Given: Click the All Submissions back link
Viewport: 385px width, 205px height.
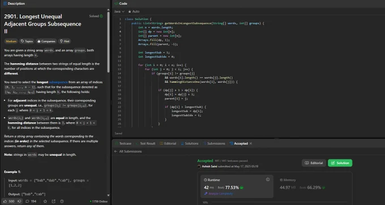Looking at the screenshot, I should point(130,151).
